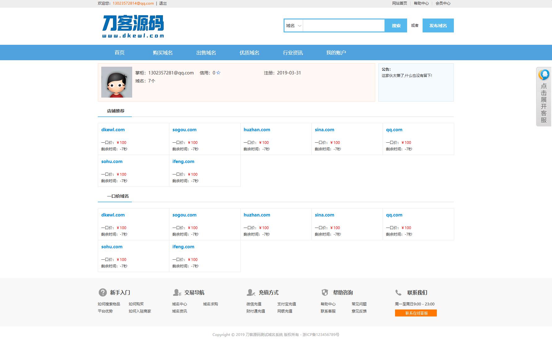Open ifeng.com in 一口价域名 section
The width and height of the screenshot is (552, 344).
point(183,247)
